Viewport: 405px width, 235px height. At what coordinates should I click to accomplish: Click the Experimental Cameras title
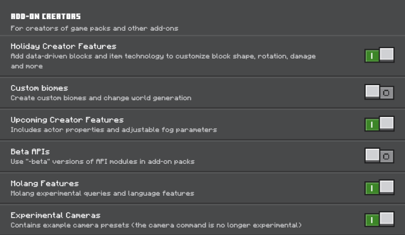click(x=56, y=215)
